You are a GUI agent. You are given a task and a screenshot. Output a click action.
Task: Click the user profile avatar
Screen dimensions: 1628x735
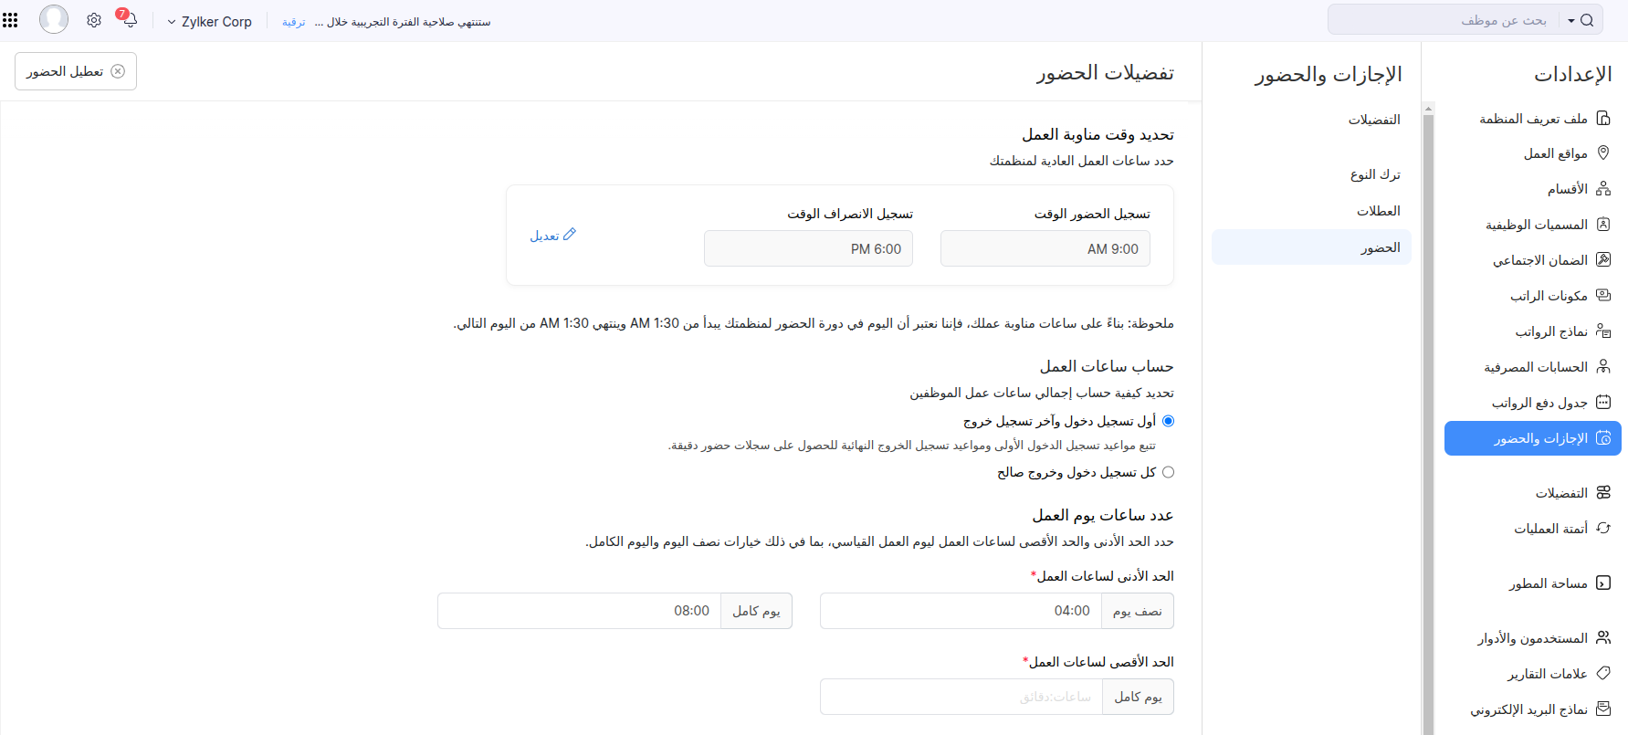[54, 19]
